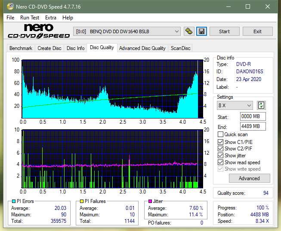This screenshot has width=281, height=231.
Task: Switch to the Create Disc tab
Action: [x=49, y=48]
